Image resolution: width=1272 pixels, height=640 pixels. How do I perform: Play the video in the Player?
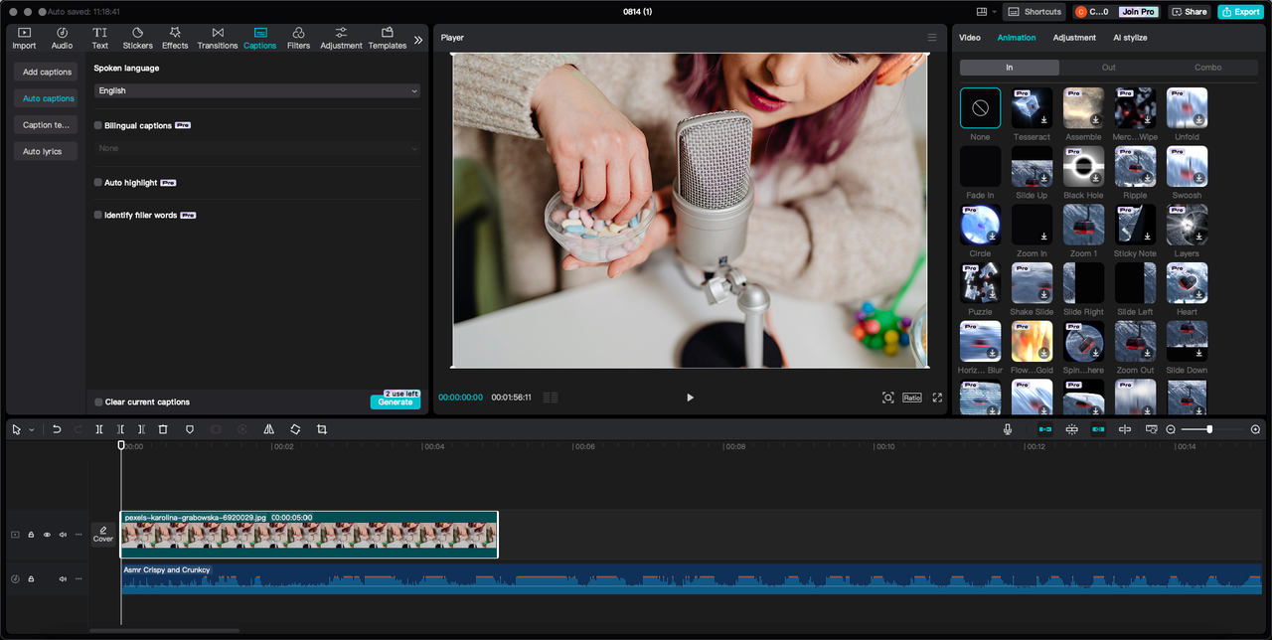[x=690, y=398]
